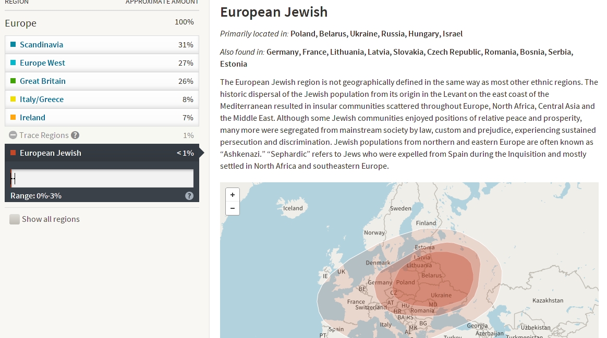Click the Ireland 7% value
The image size is (607, 338).
coord(188,118)
